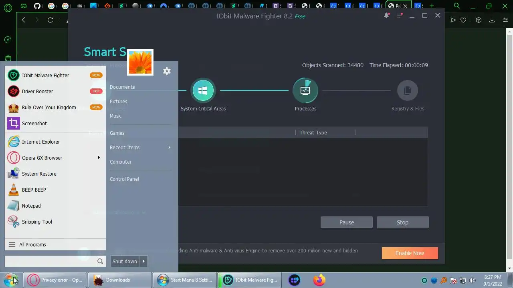
Task: Open Opera GX downloads icon
Action: (x=492, y=20)
